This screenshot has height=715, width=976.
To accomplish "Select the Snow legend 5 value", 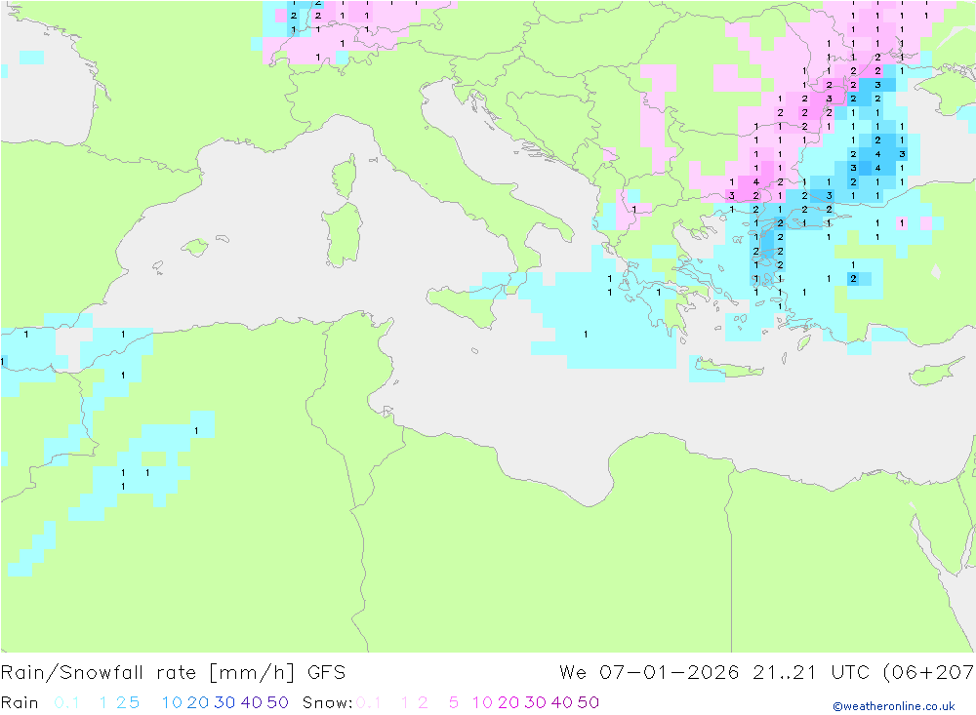I will pos(454,702).
